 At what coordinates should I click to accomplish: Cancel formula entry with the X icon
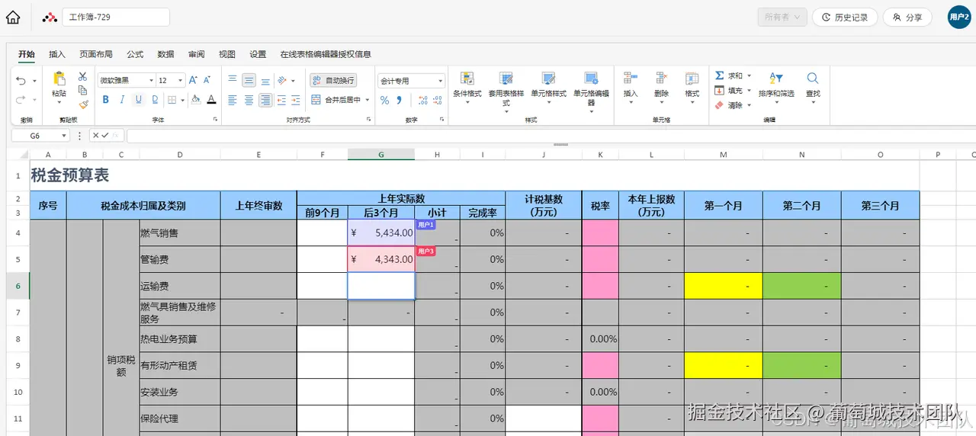click(96, 136)
